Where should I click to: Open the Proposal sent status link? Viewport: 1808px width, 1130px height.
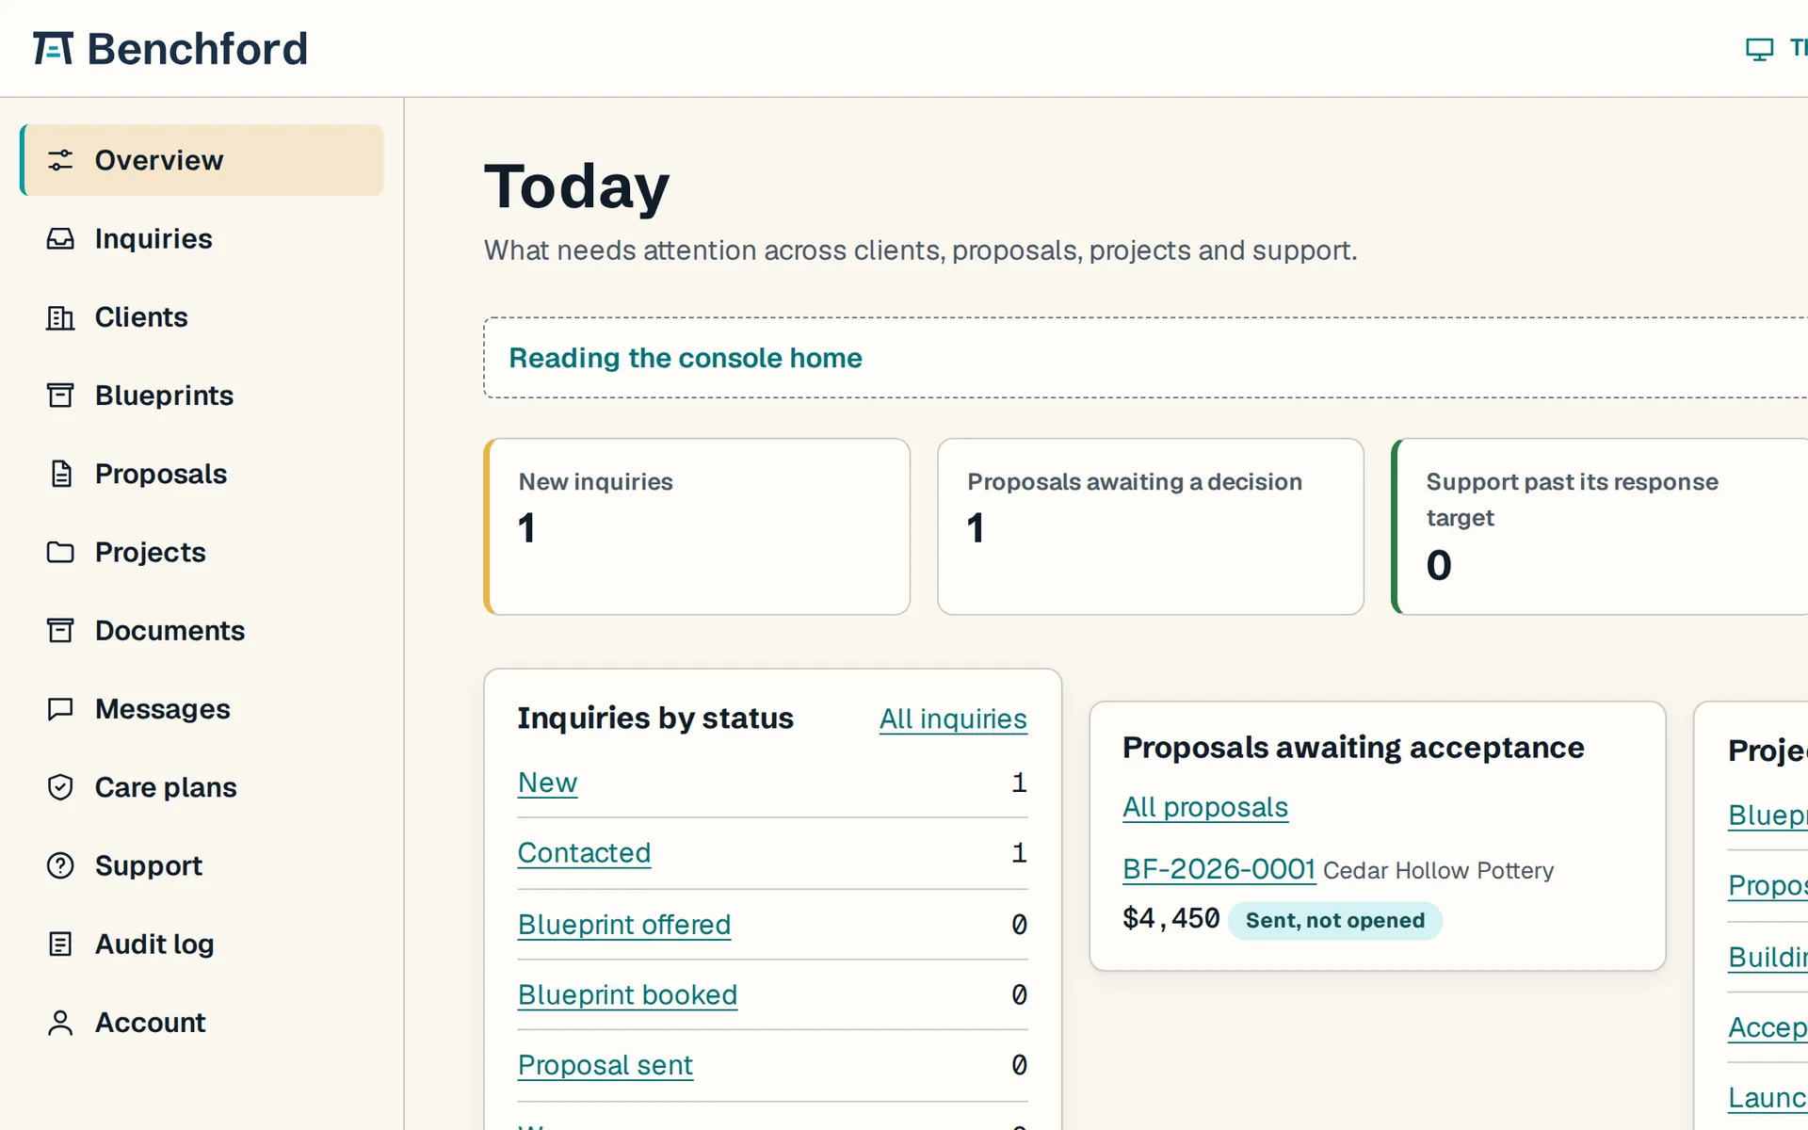click(605, 1065)
